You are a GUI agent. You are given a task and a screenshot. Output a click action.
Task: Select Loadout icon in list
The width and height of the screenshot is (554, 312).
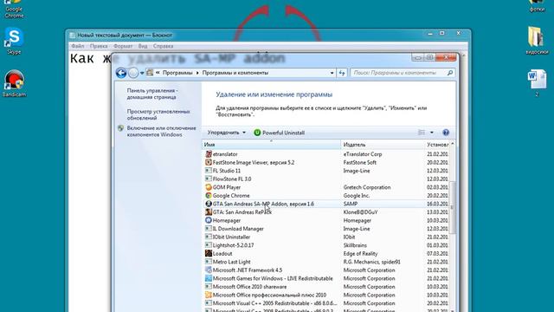(209, 254)
